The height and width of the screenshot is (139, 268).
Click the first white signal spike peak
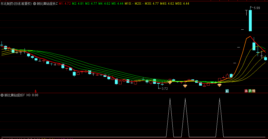pyautogui.click(x=170, y=99)
